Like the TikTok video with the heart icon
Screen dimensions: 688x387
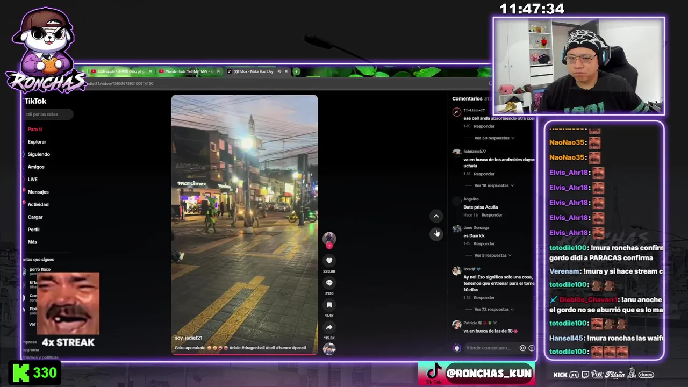329,261
